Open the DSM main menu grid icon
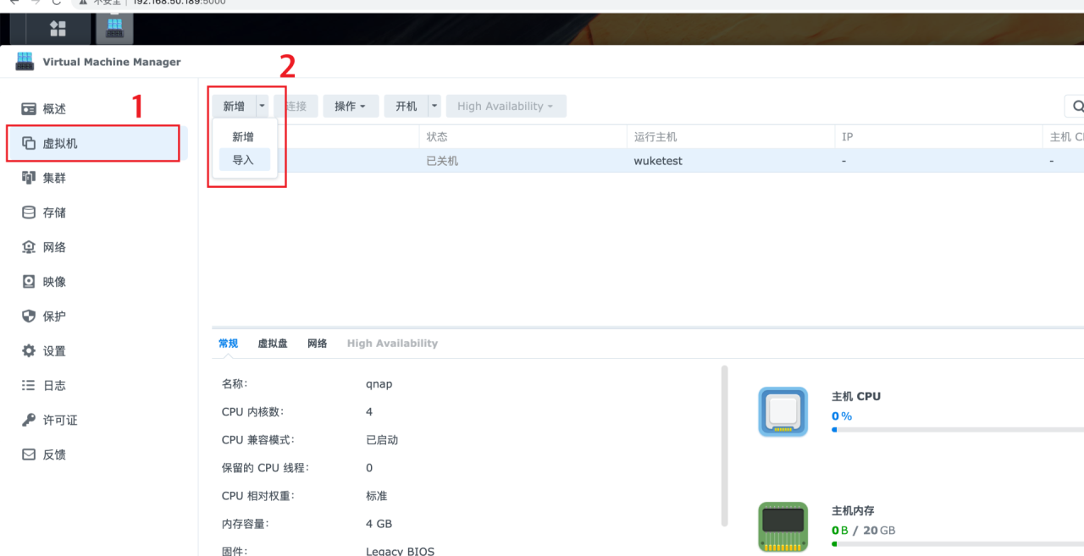 click(x=58, y=29)
